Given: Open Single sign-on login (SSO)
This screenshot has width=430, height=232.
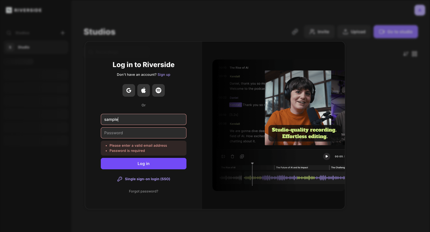Looking at the screenshot, I should tap(144, 179).
